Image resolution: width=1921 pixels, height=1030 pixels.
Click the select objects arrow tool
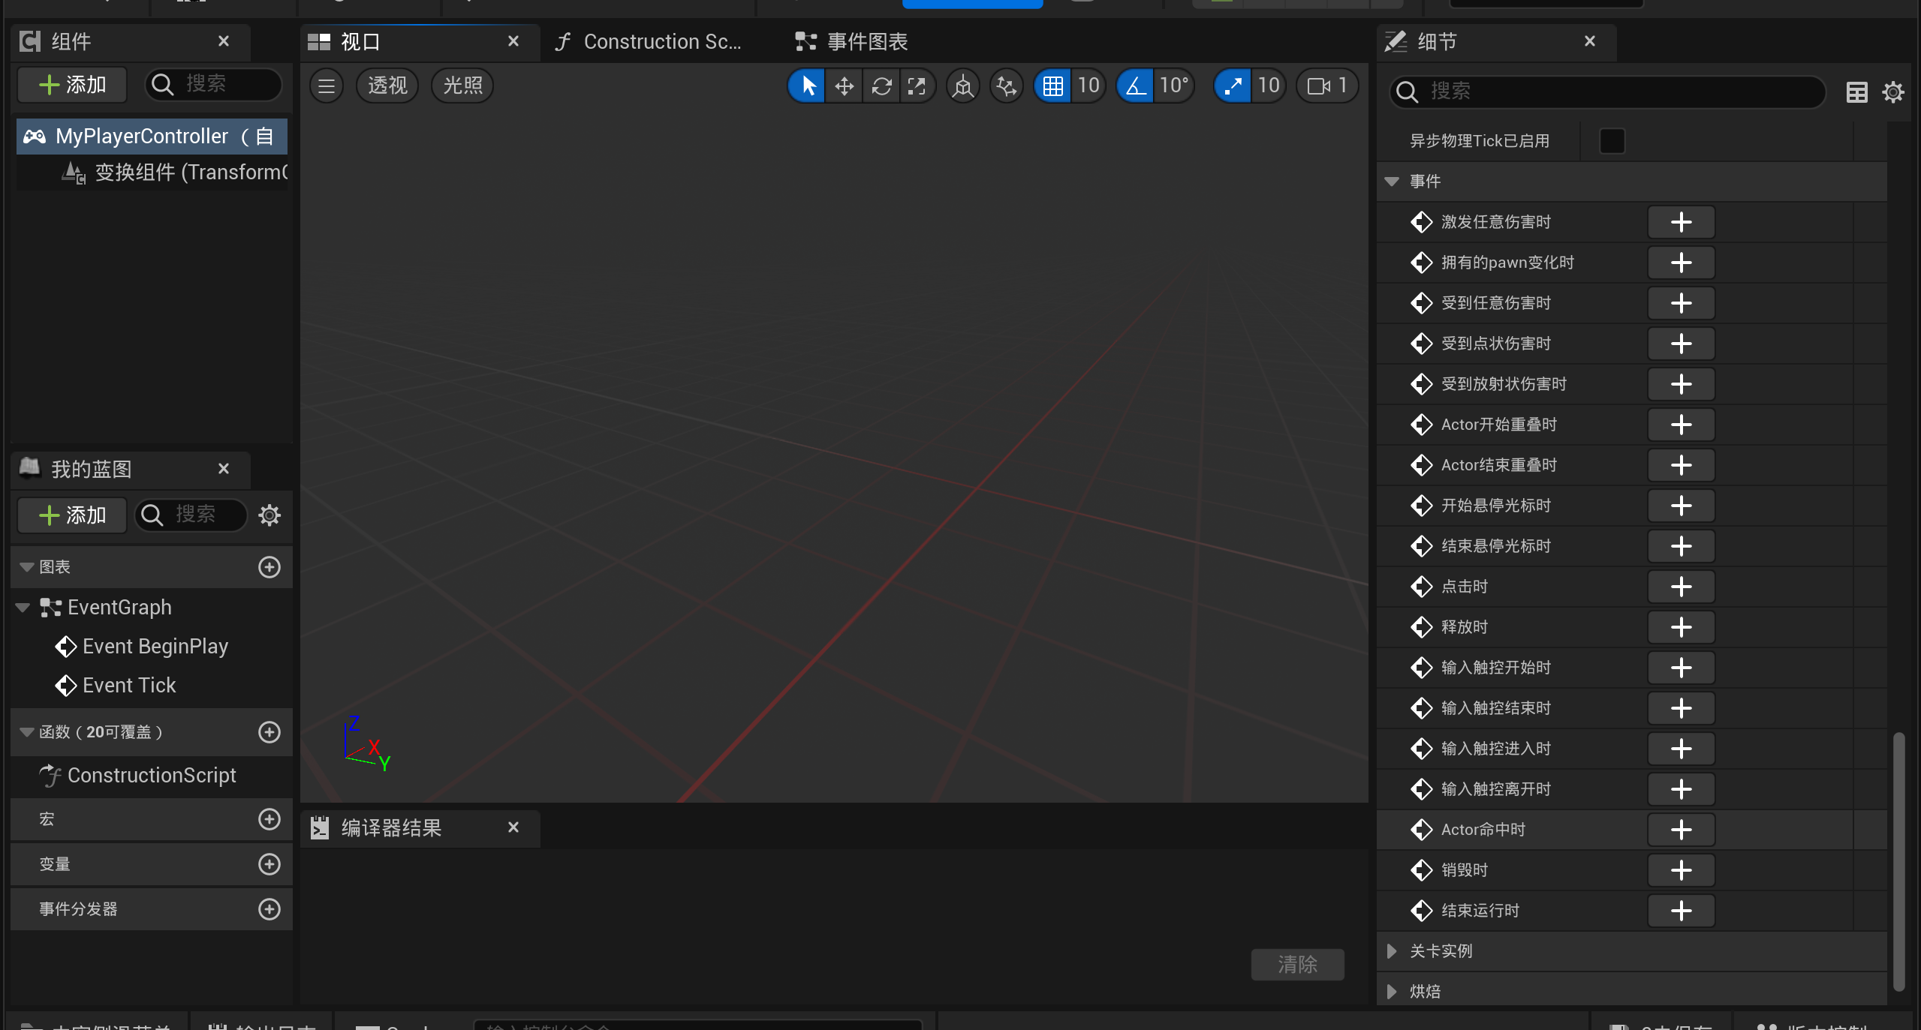[807, 86]
